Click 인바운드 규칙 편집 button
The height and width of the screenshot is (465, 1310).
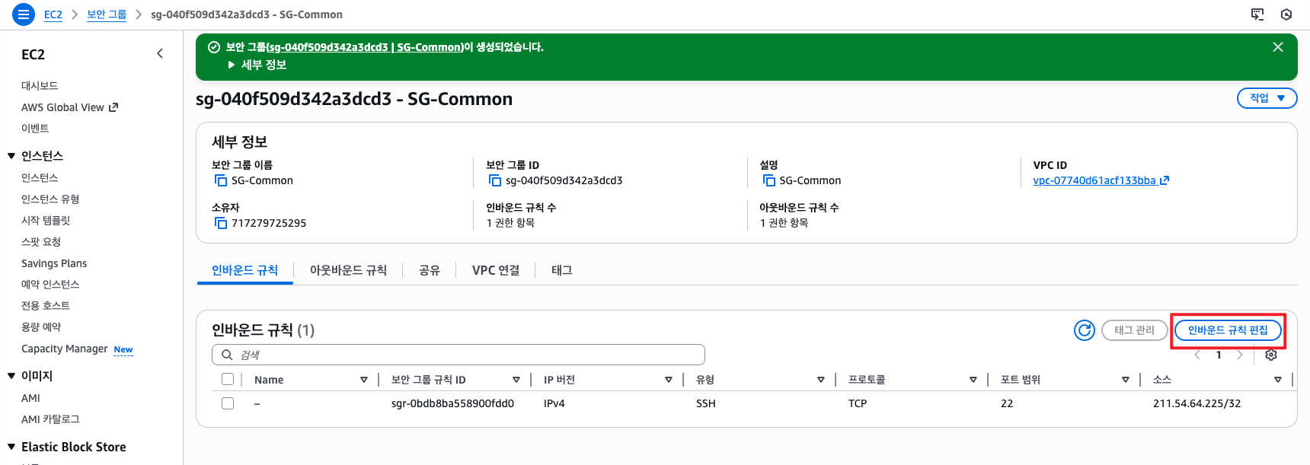[1228, 330]
